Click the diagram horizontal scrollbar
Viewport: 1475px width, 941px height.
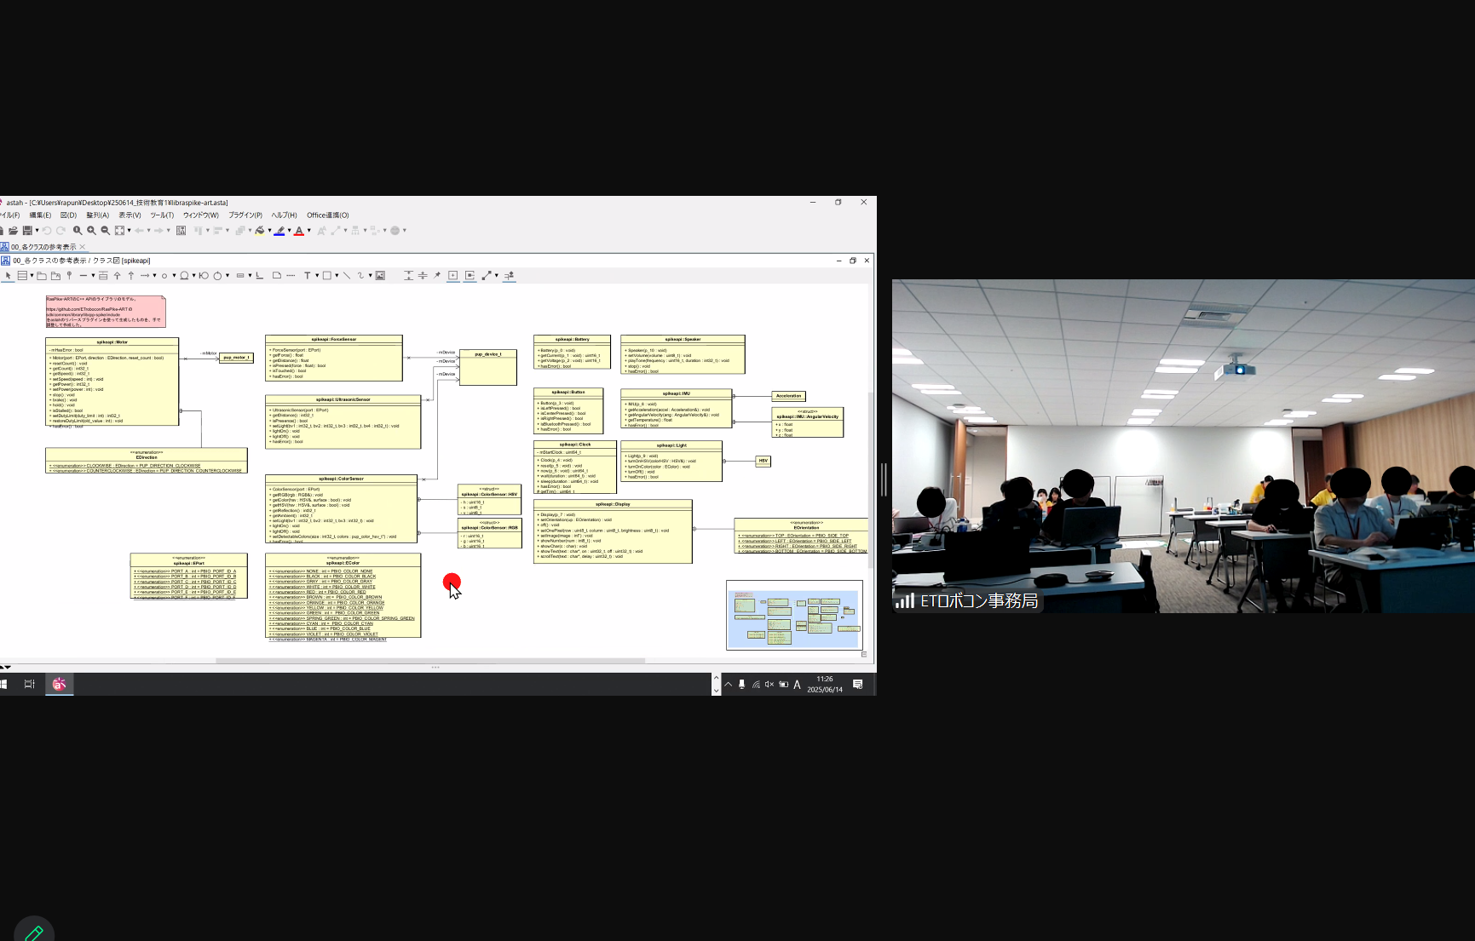(430, 660)
